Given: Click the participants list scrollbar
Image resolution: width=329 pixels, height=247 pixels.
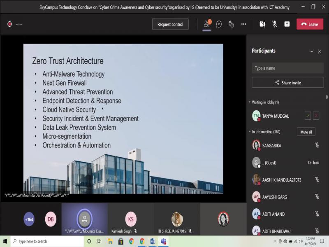Looking at the screenshot, I should click(327, 98).
